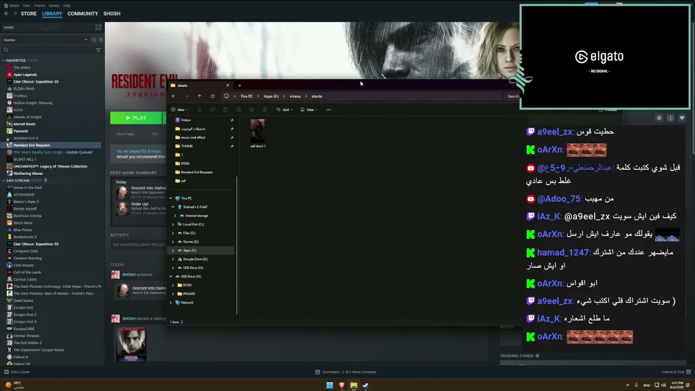
Task: Go back using Steam's back arrow
Action: point(6,14)
